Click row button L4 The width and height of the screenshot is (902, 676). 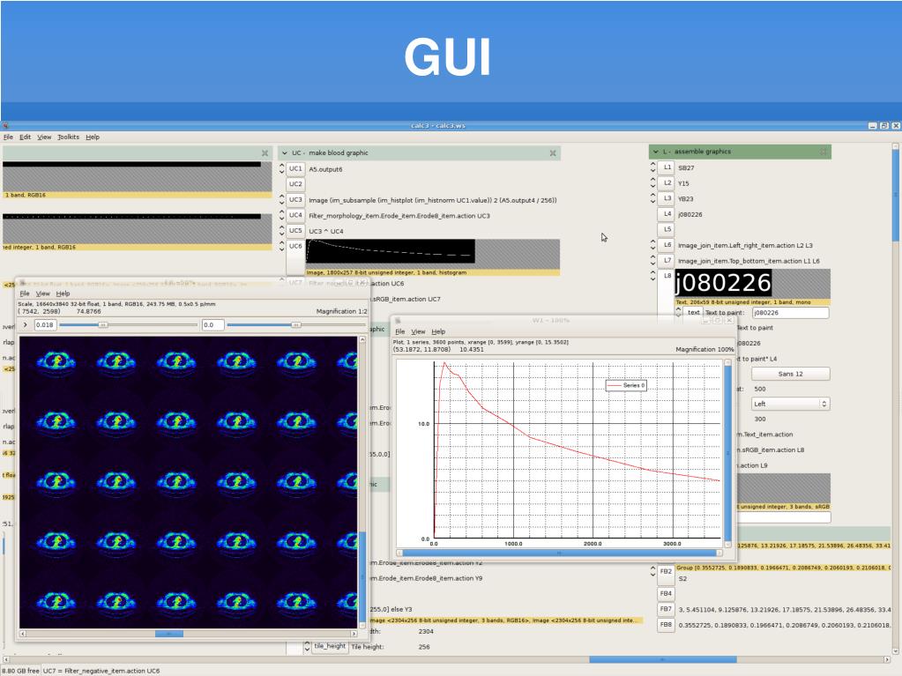coord(667,214)
